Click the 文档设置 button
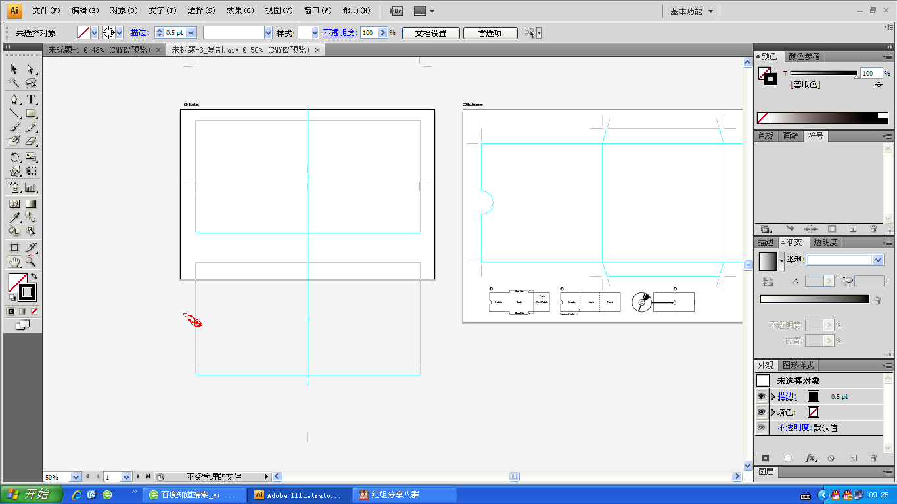The height and width of the screenshot is (504, 897). click(431, 33)
